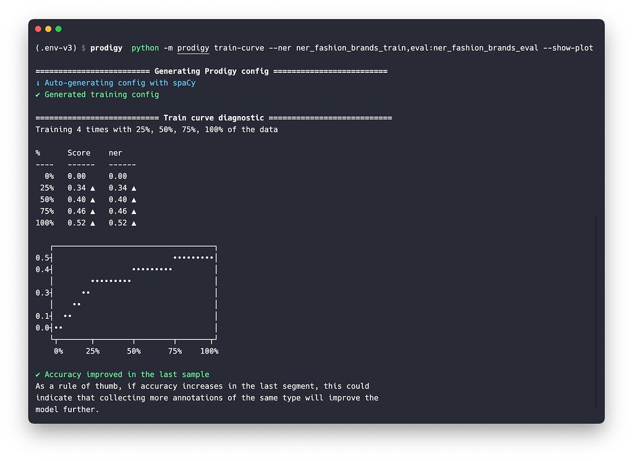The image size is (633, 461).
Task: Click the info icon before 'Auto-generating config'
Action: (38, 82)
